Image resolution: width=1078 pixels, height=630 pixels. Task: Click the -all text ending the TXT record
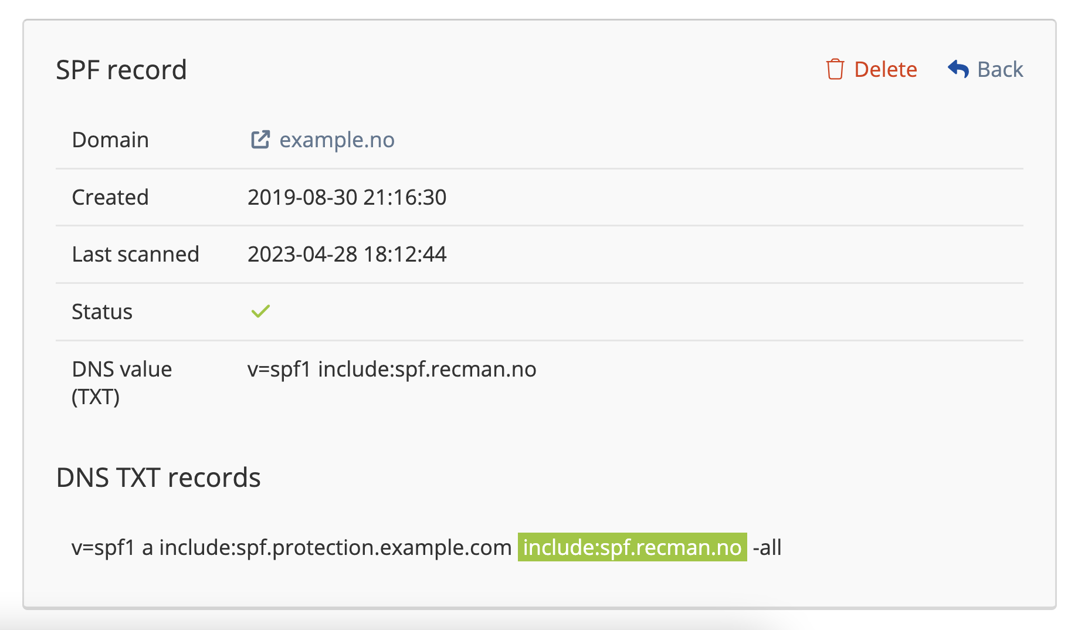tap(767, 547)
